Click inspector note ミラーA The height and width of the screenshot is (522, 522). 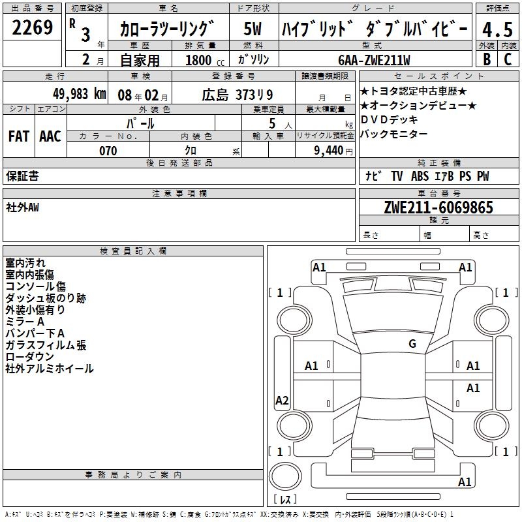pos(25,322)
